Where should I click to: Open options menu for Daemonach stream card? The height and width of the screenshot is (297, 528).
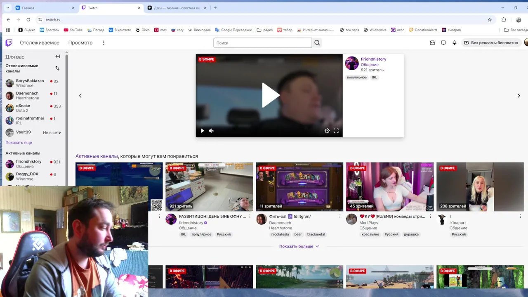pos(340,216)
